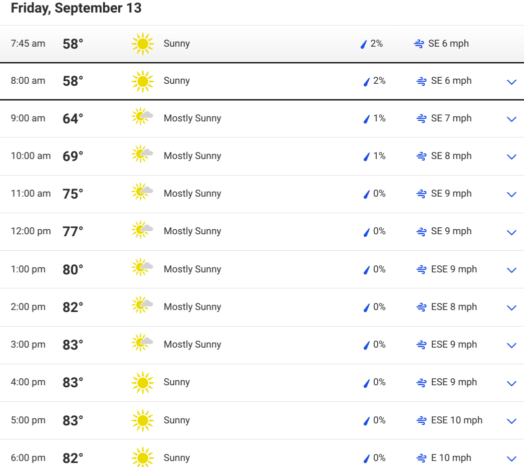Screen dimensions: 524x467
Task: Click the sunny icon for 7:45 am
Action: click(143, 44)
